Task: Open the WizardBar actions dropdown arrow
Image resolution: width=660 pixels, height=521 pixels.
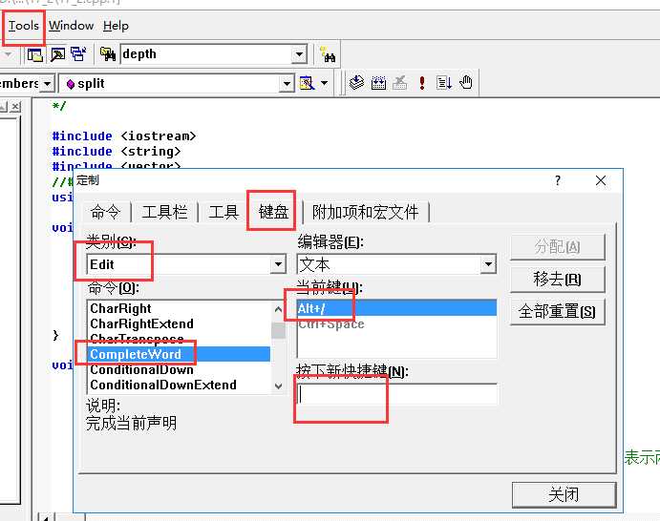Action: [x=324, y=83]
